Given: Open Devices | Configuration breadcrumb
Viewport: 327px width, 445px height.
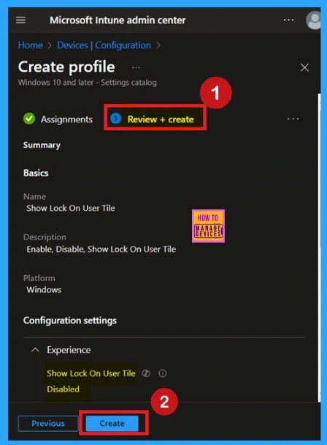Looking at the screenshot, I should tap(104, 45).
